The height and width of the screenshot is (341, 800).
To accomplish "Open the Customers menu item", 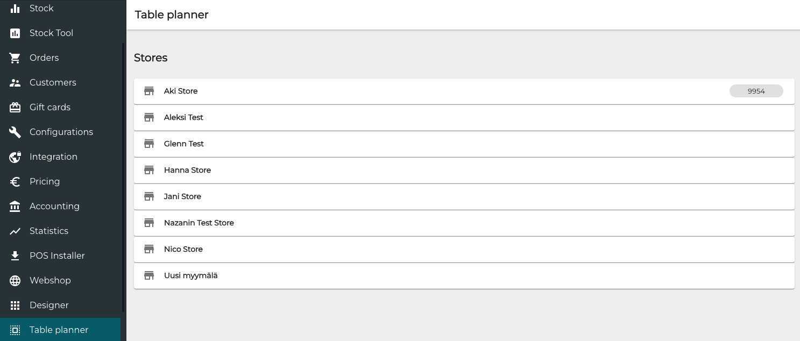I will (x=53, y=82).
